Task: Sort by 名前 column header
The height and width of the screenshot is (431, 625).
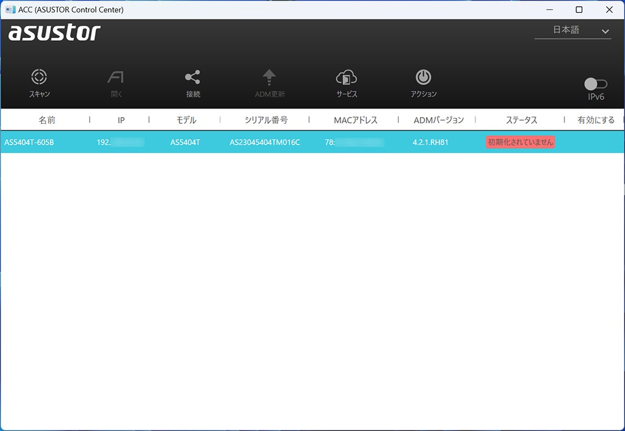Action: click(46, 119)
